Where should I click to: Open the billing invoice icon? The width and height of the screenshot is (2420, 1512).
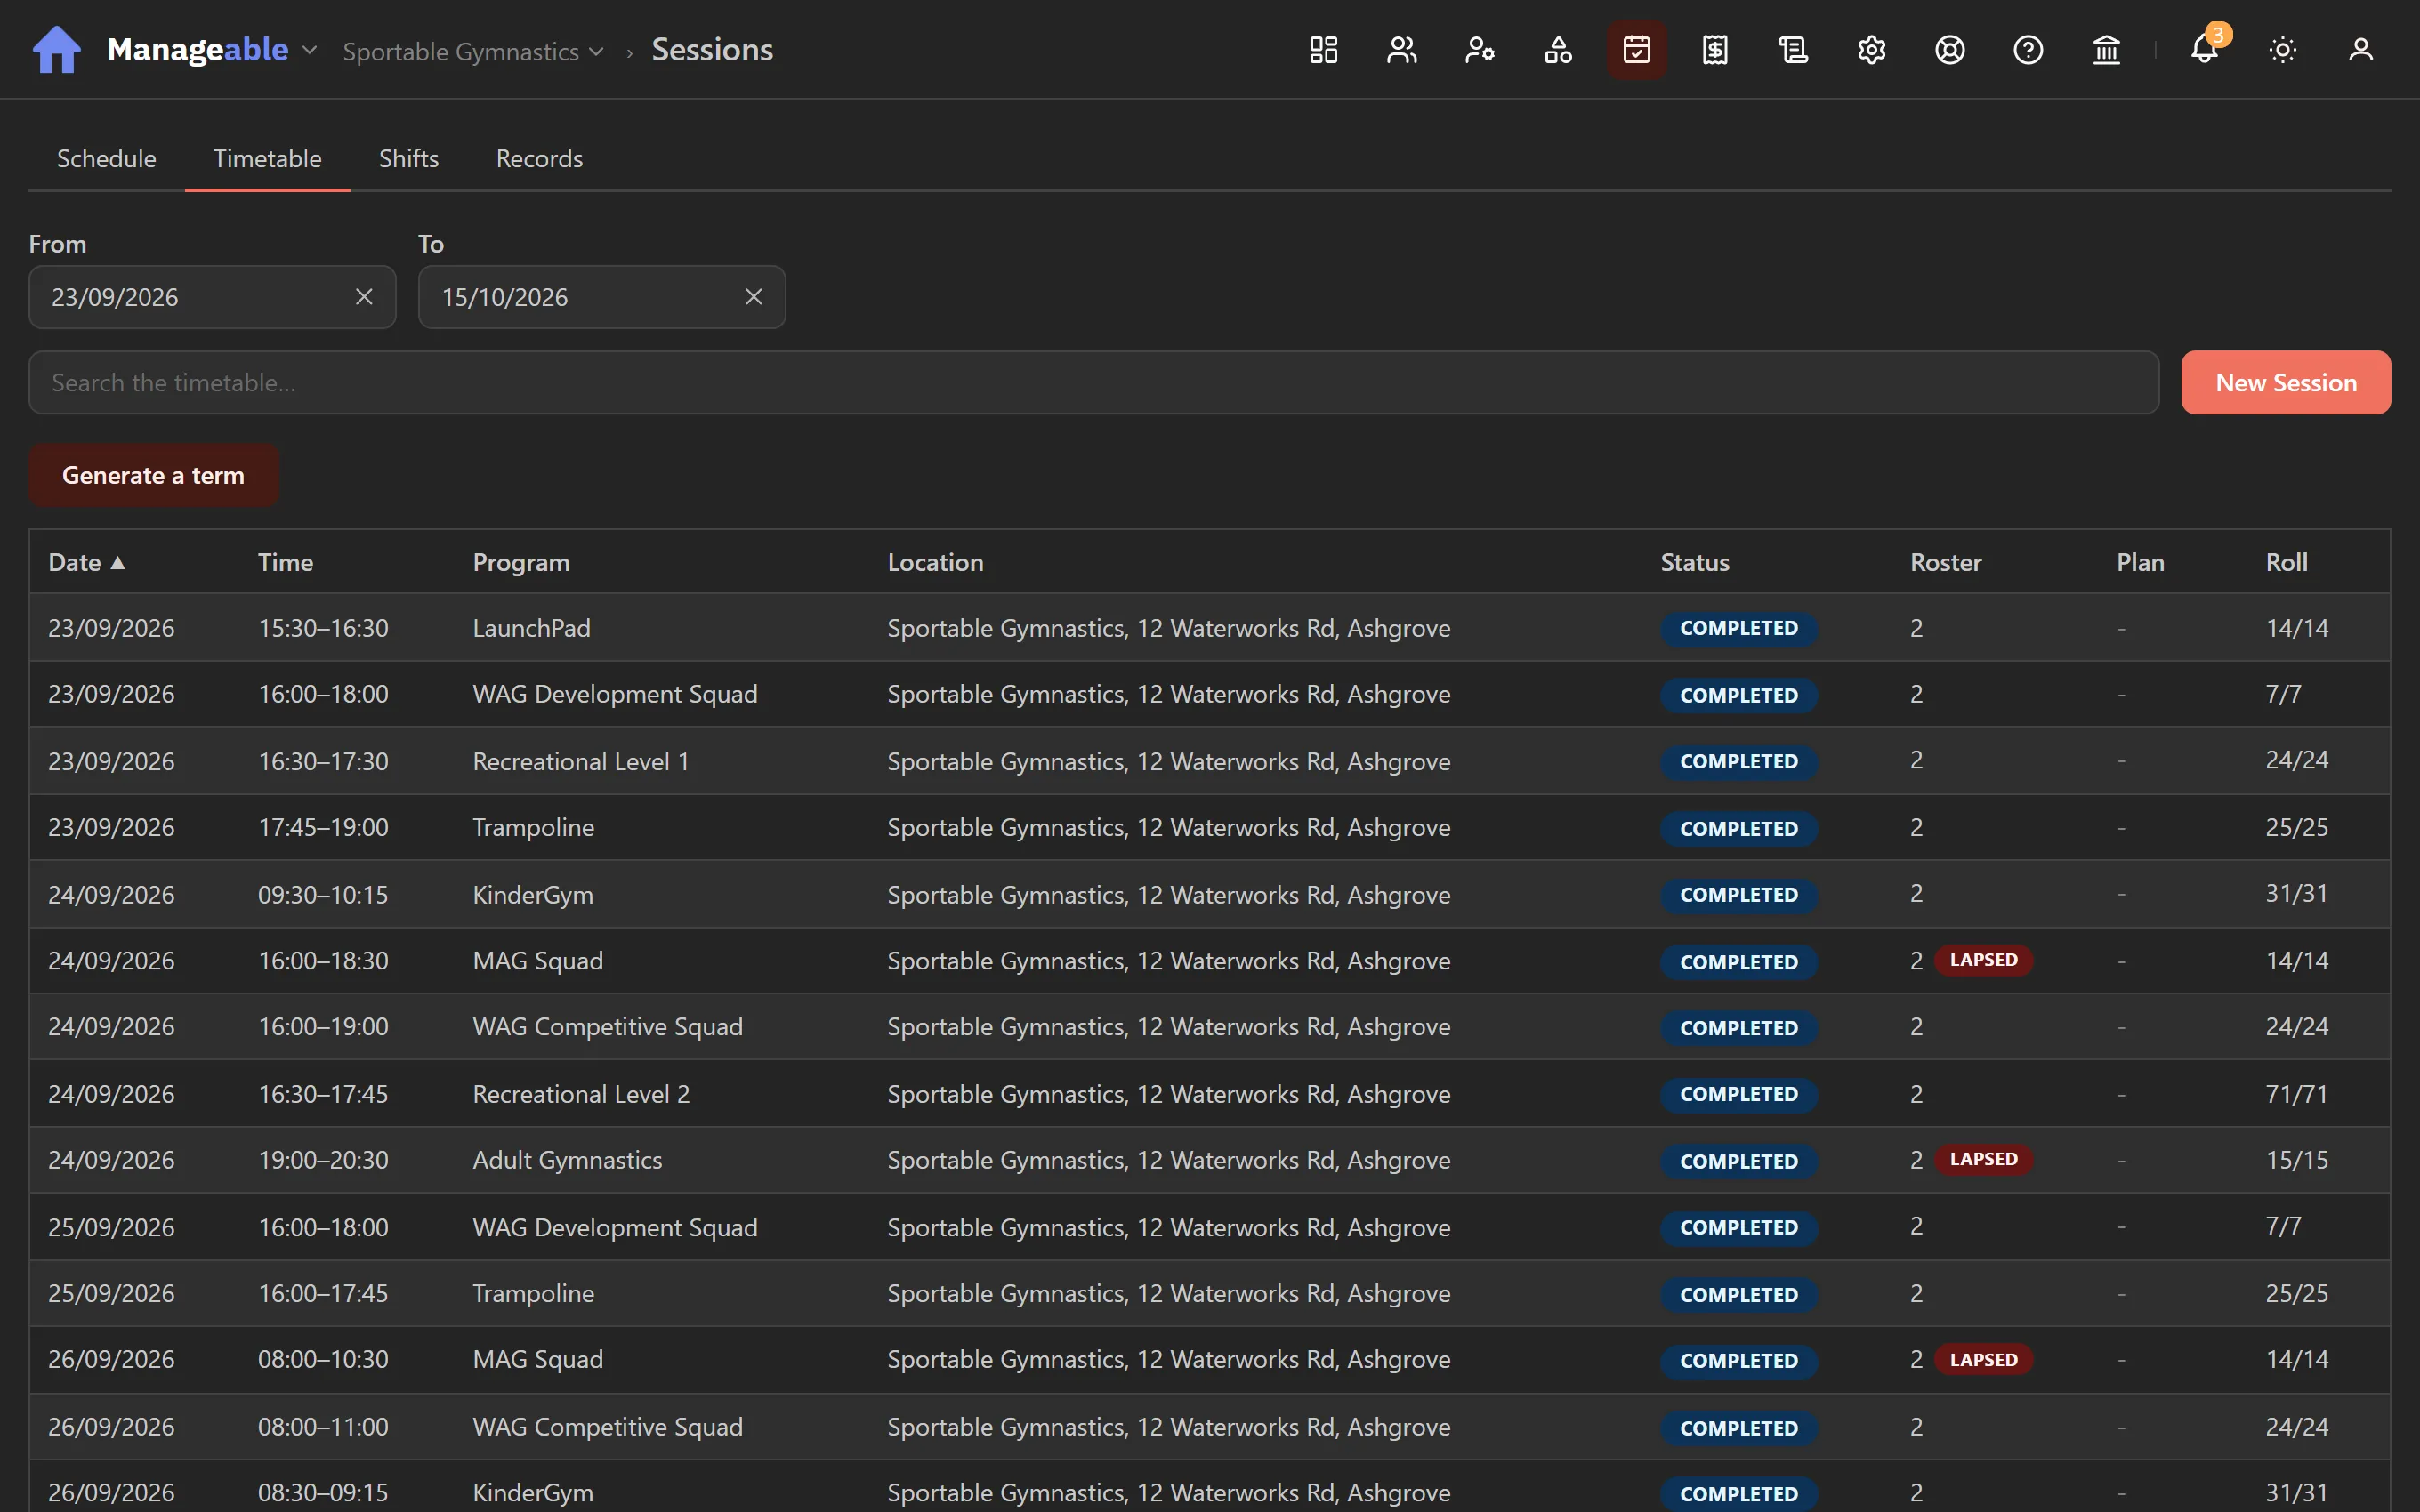point(1715,49)
